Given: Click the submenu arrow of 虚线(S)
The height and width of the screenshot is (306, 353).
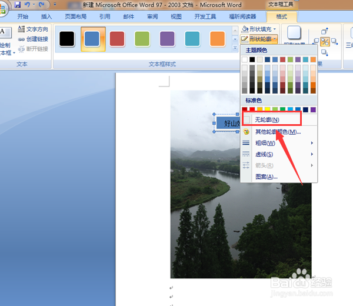Looking at the screenshot, I should pyautogui.click(x=312, y=154).
